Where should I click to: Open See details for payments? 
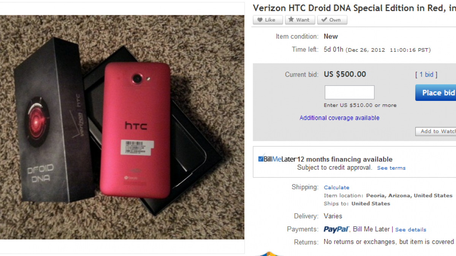[x=410, y=229]
